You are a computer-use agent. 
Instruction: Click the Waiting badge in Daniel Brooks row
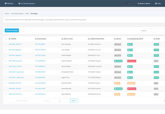coord(131,83)
